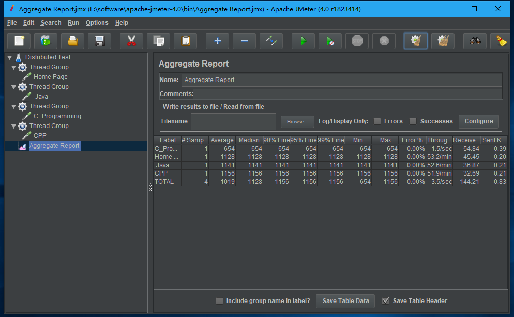Click the split pane divider handle
Screen dimensions: 514x317
tap(150, 187)
